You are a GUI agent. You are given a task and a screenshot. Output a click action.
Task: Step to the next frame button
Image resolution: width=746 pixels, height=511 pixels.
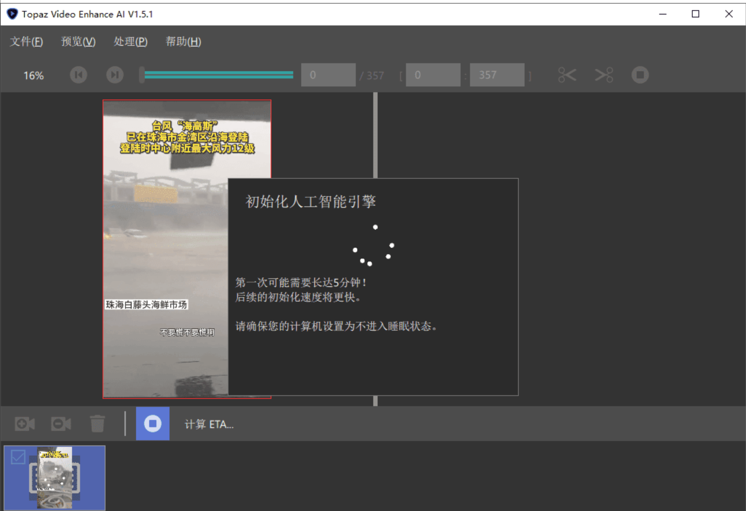pyautogui.click(x=115, y=75)
